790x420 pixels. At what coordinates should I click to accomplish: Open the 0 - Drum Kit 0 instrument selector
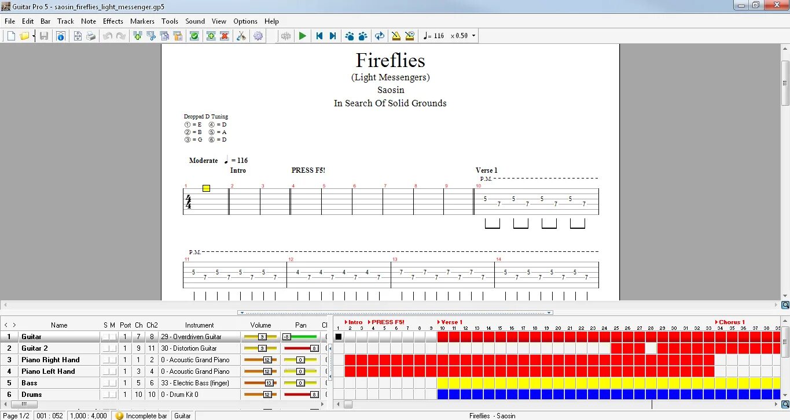tap(199, 395)
